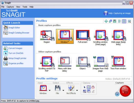The image size is (134, 103).
Task: Select the Region capture profile
Action: coord(47,36)
